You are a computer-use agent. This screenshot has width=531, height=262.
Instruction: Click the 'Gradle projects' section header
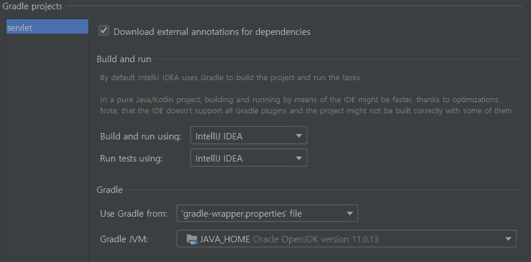tap(33, 6)
